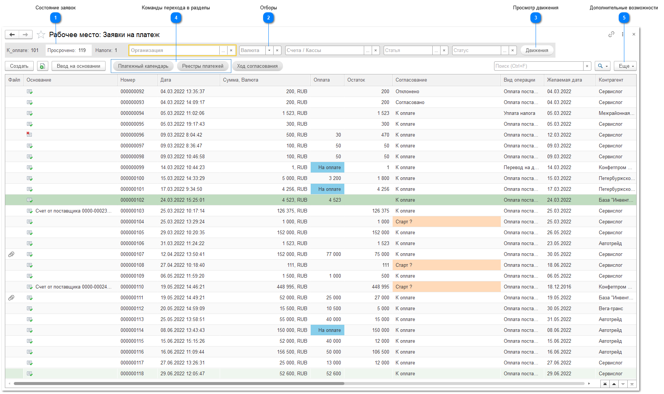Click На оплате cell in row 000000099
664x394 pixels.
tap(328, 168)
